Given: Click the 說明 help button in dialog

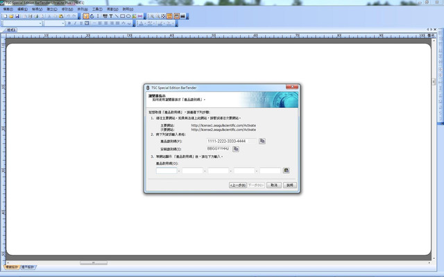Looking at the screenshot, I should 290,185.
